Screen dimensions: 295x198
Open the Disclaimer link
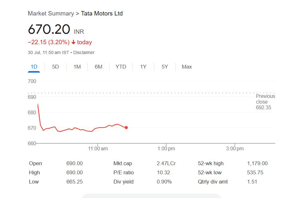84,52
